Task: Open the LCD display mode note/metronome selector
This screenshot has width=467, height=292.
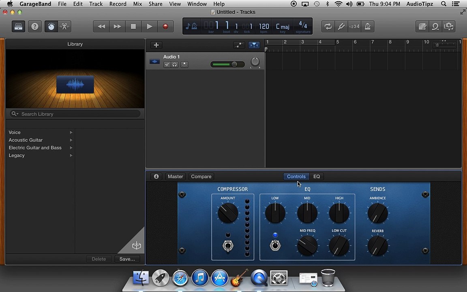Action: (x=191, y=26)
